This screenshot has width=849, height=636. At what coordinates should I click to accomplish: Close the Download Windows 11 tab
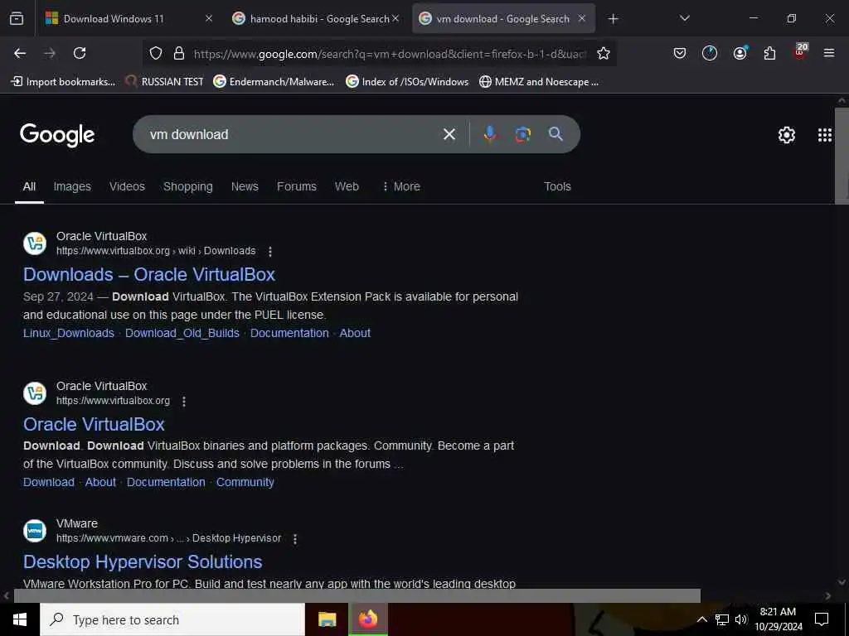coord(209,18)
